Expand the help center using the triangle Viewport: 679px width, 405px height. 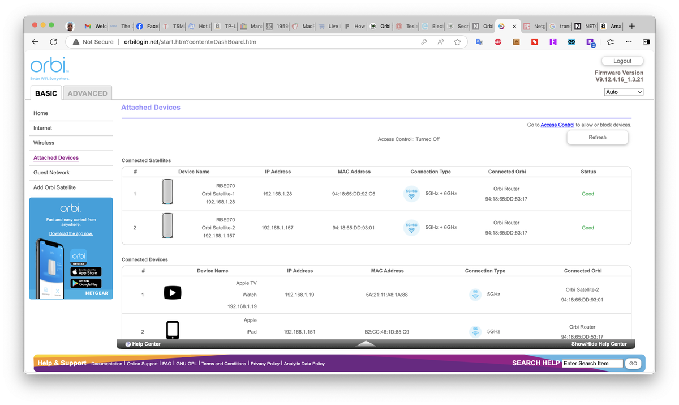(366, 343)
